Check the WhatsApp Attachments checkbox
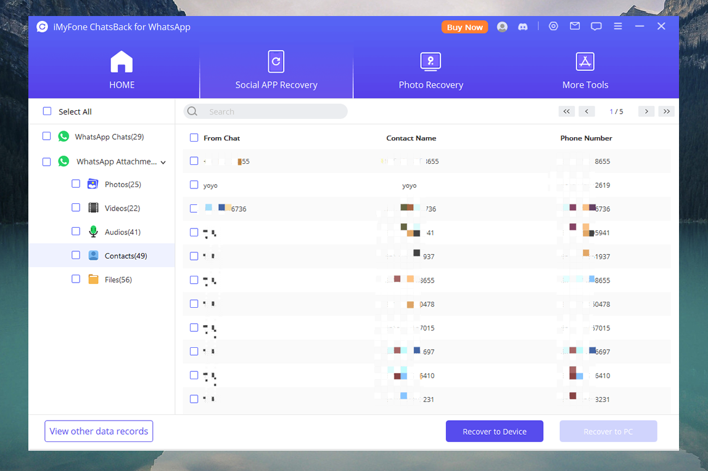The width and height of the screenshot is (708, 471). point(46,161)
